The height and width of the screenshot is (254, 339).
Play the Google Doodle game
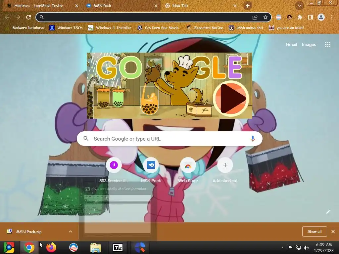(231, 99)
